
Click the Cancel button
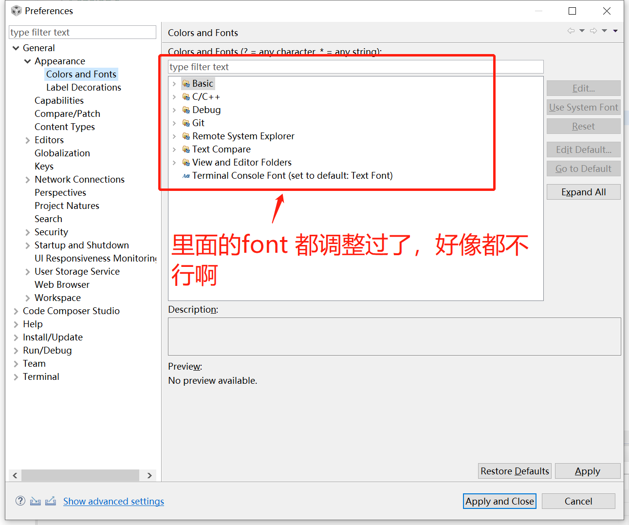pyautogui.click(x=578, y=501)
